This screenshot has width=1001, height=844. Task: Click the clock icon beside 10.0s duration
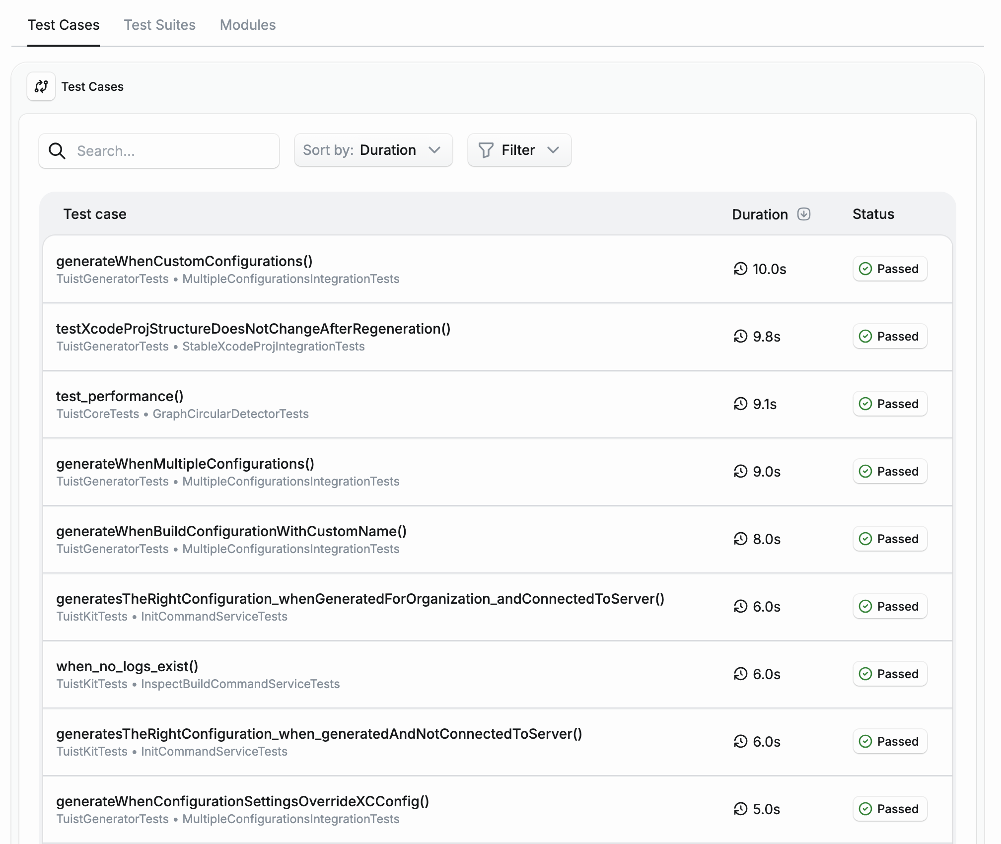(740, 269)
